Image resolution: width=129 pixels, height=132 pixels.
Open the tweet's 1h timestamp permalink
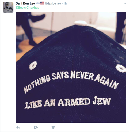(x=65, y=3)
